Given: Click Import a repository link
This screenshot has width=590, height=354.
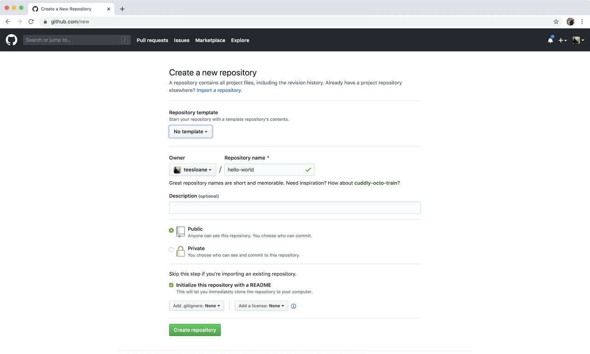Looking at the screenshot, I should (x=219, y=90).
